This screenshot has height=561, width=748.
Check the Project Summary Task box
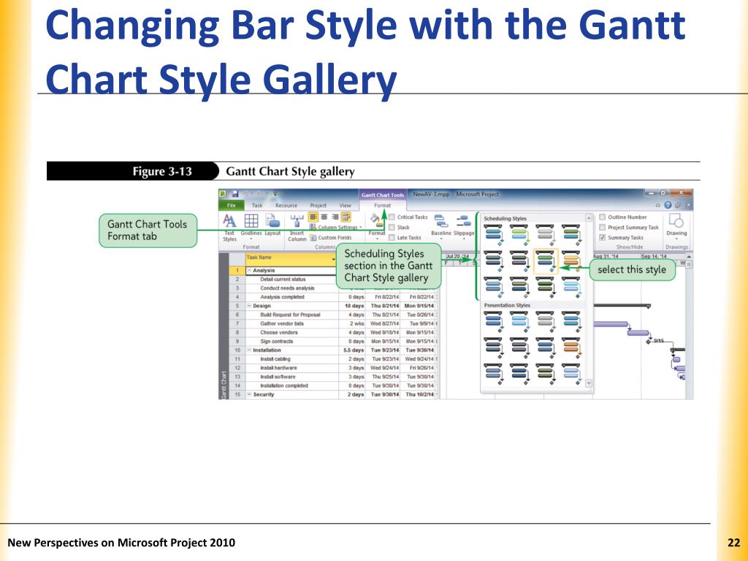pyautogui.click(x=603, y=228)
